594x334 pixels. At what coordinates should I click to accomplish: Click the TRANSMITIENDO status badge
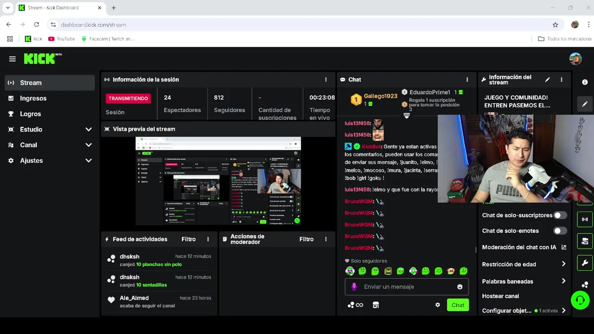click(x=128, y=98)
